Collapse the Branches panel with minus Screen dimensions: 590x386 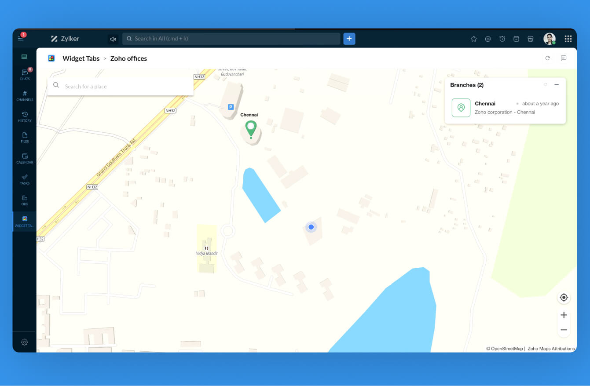coord(557,85)
